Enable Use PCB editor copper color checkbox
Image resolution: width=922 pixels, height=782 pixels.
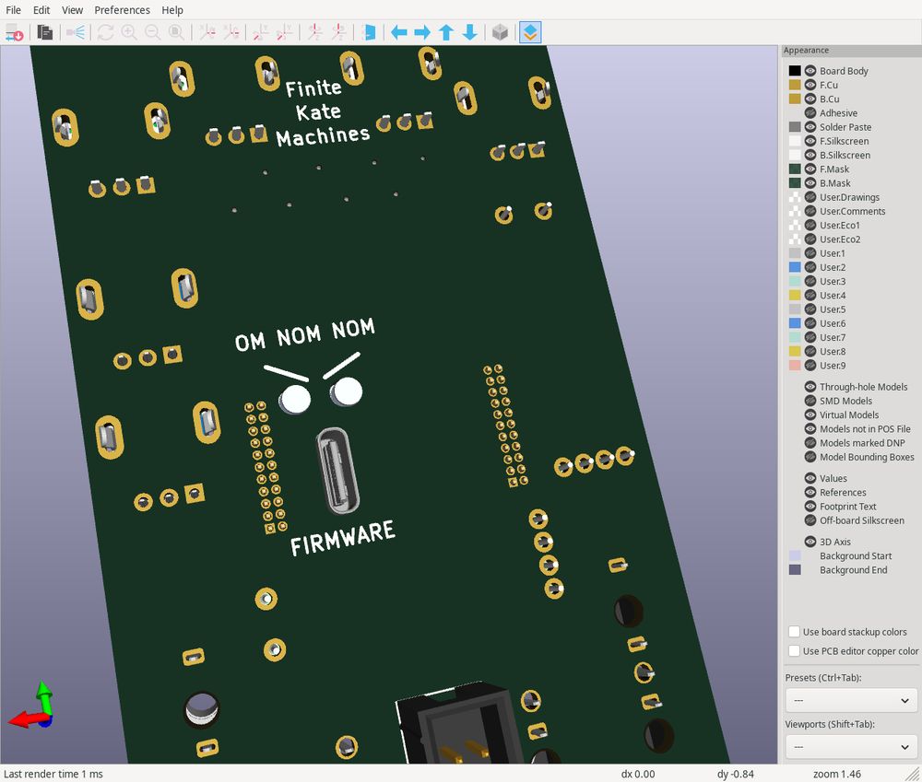click(794, 651)
